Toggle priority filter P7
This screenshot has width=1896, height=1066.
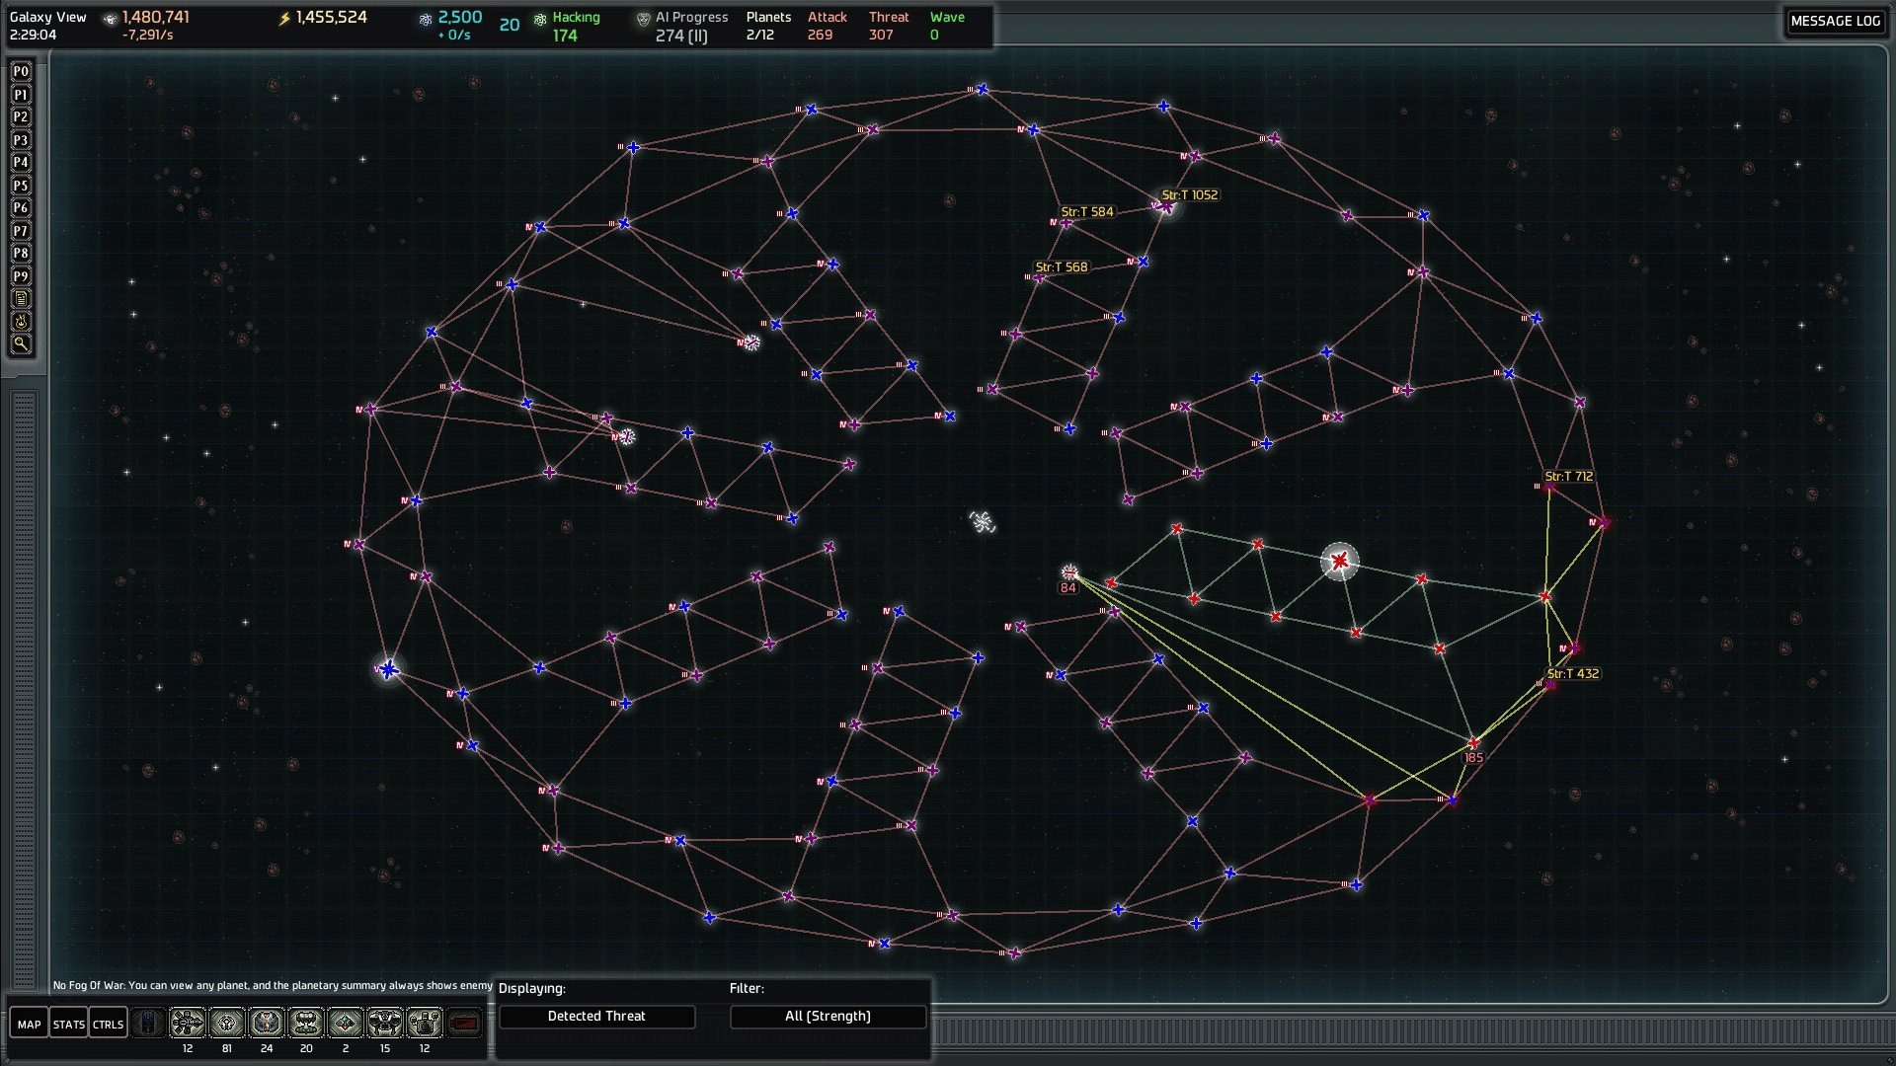(21, 231)
